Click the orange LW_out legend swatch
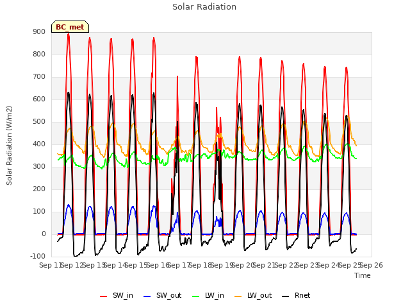 [x=238, y=296]
